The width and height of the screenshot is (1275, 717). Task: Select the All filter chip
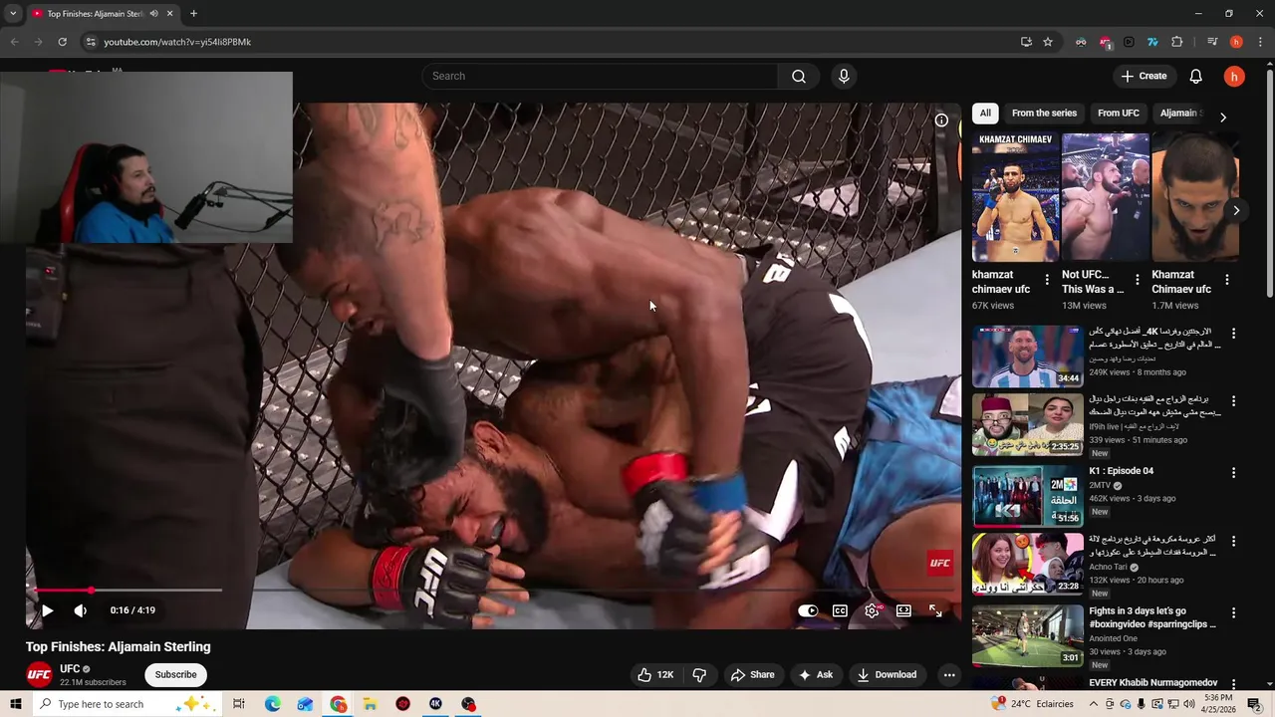(x=985, y=113)
